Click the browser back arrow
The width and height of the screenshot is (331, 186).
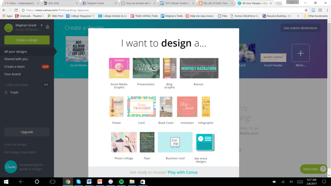point(4,10)
